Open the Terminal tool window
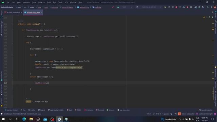Screen dimensions: 217x122 [x=100, y=110]
